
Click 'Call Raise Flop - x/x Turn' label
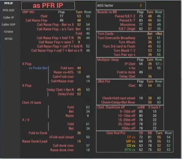(x=55, y=29)
